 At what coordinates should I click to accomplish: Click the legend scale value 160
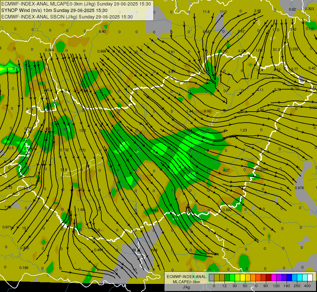tap(287, 286)
